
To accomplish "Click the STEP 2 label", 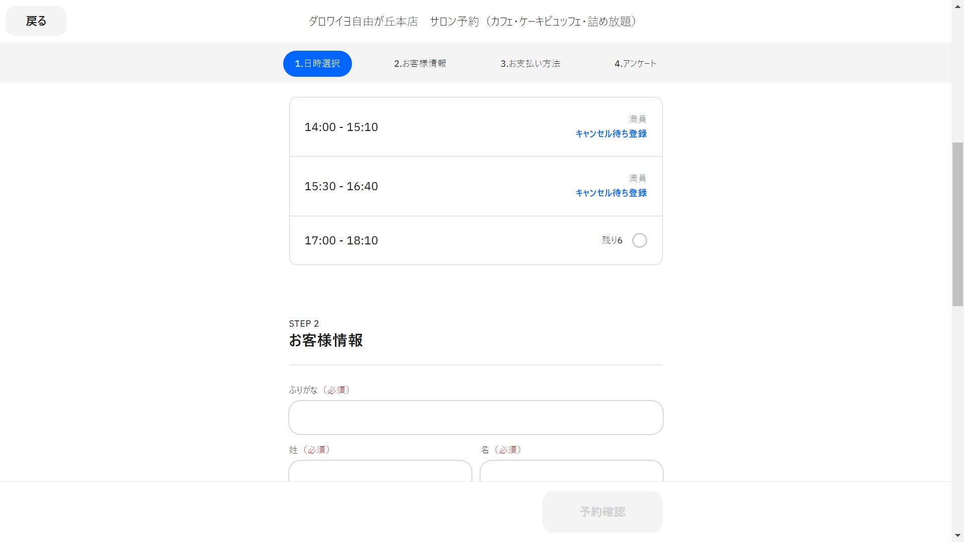I will pos(304,324).
